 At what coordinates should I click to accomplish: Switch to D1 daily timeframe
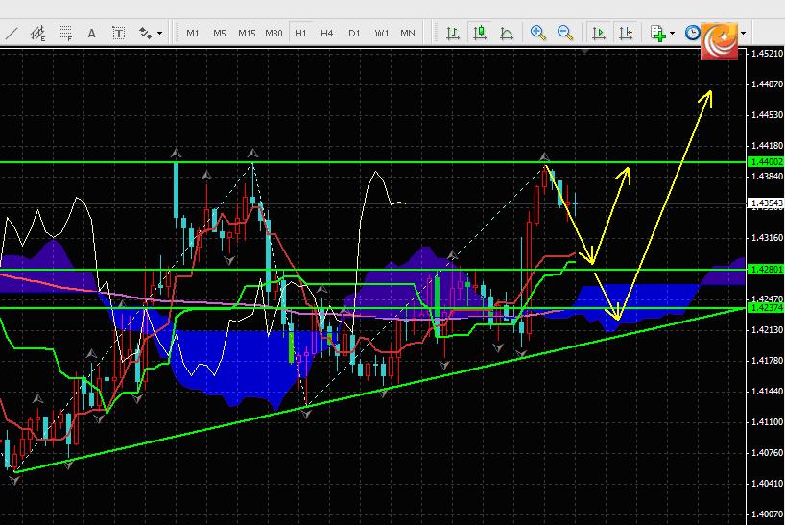pos(354,34)
